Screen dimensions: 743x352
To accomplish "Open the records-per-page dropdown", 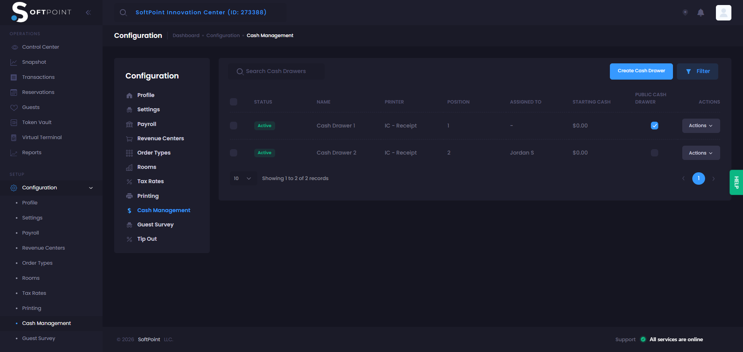I will (243, 179).
